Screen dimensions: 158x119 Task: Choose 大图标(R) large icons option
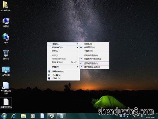[x=94, y=44]
